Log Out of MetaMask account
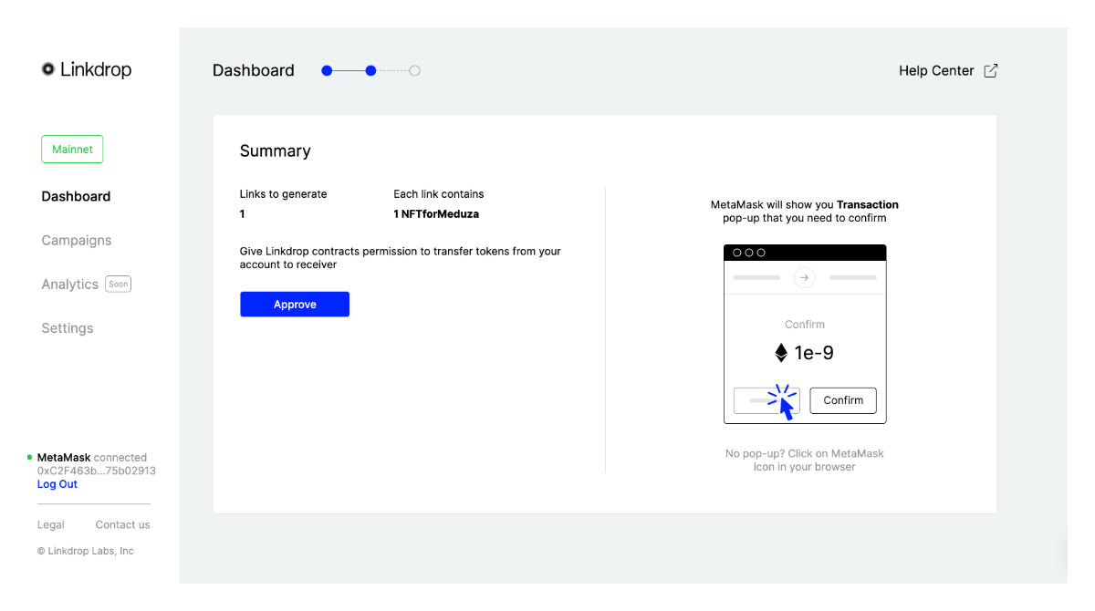Image resolution: width=1095 pixels, height=611 pixels. click(x=57, y=484)
